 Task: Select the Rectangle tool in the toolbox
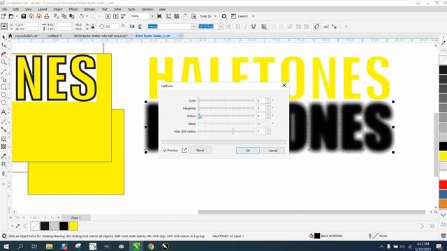[3, 87]
